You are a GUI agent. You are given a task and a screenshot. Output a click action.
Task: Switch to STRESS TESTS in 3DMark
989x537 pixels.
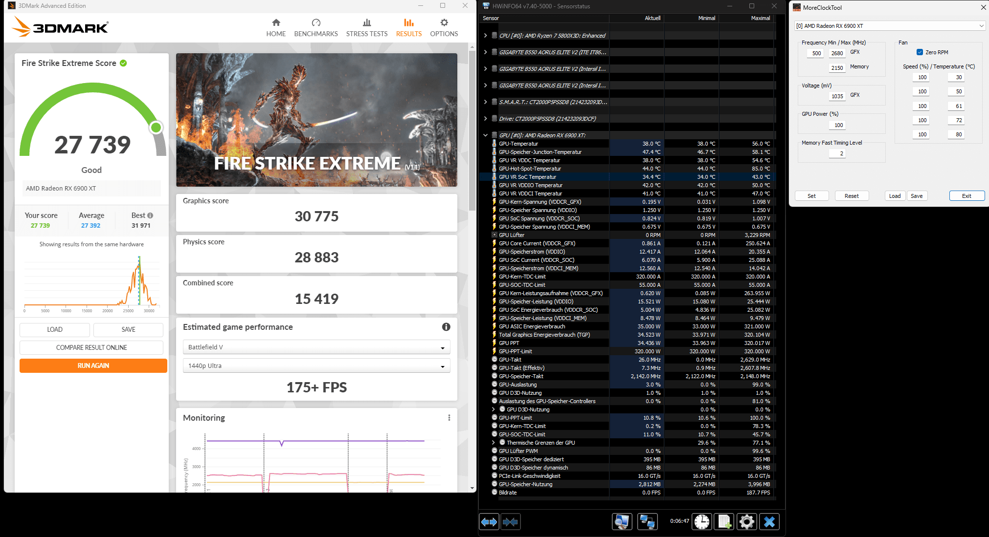[367, 28]
